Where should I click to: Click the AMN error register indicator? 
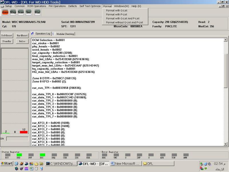coord(186,155)
